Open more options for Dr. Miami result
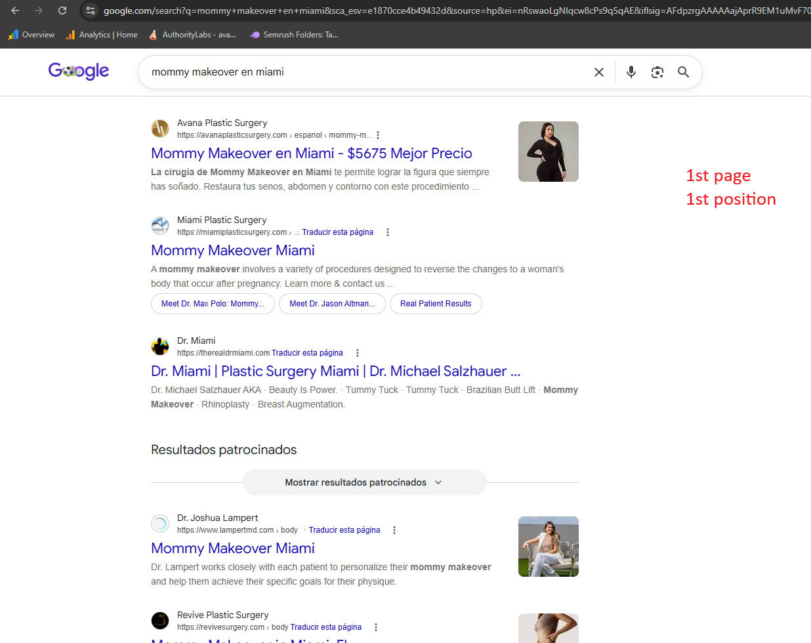 point(358,353)
